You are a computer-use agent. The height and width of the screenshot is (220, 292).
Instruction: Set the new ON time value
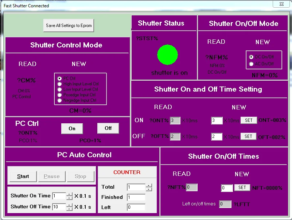249,120
